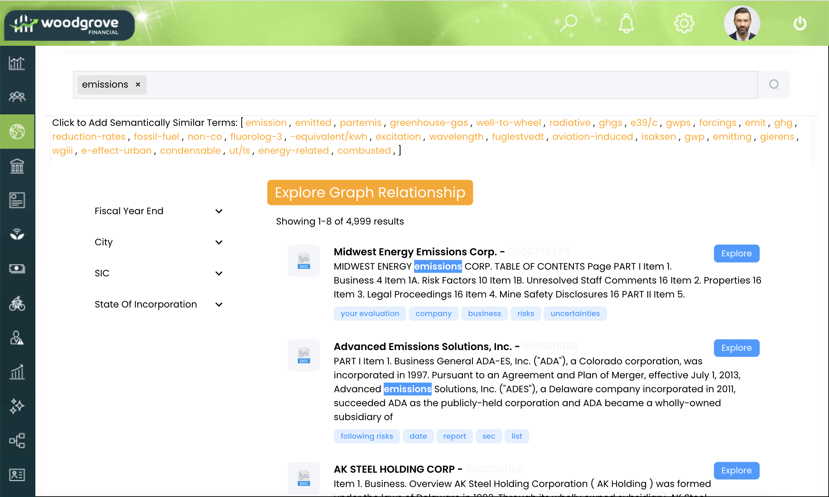
Task: Click the notification bell icon
Action: pos(626,24)
